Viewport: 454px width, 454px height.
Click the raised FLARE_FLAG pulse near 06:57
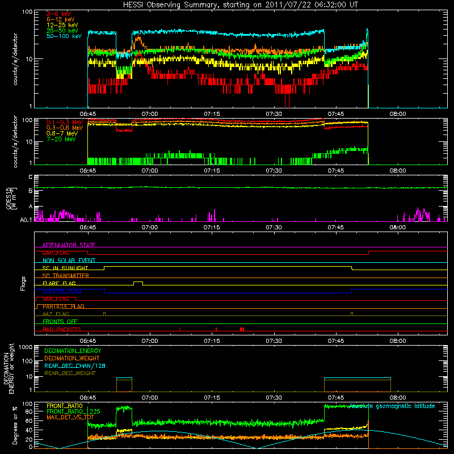[138, 282]
